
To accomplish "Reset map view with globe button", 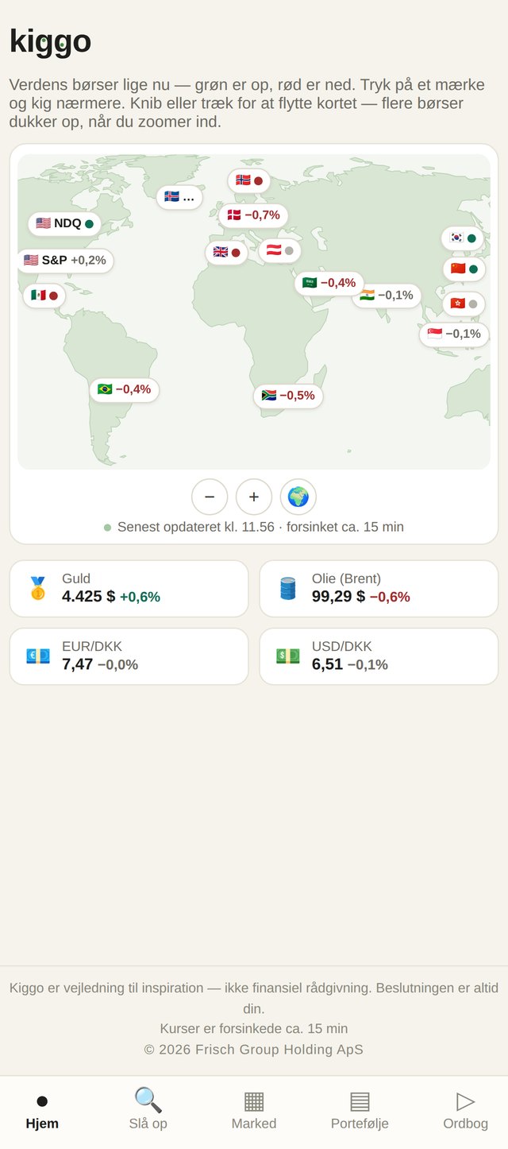I will pyautogui.click(x=298, y=497).
